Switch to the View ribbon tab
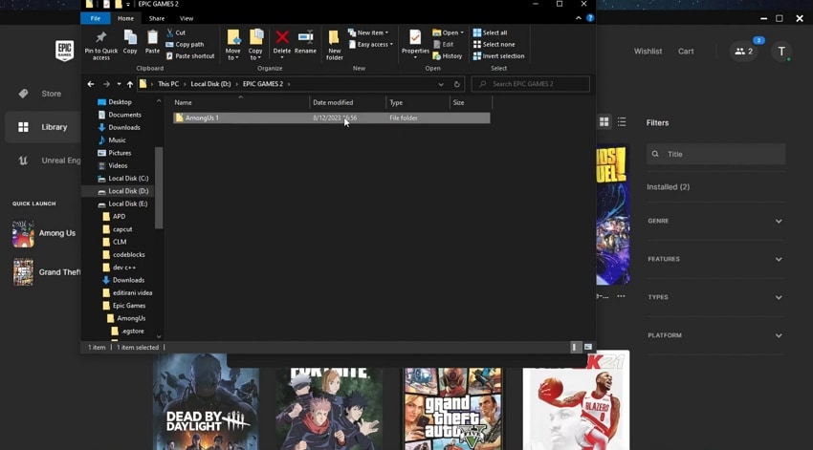 [x=187, y=18]
